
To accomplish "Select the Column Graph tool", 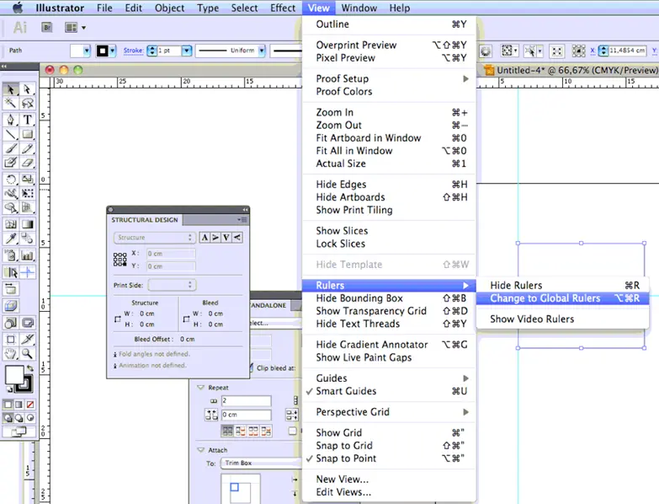I will 27,255.
